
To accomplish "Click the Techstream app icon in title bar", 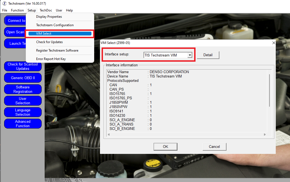I will click(x=4, y=3).
